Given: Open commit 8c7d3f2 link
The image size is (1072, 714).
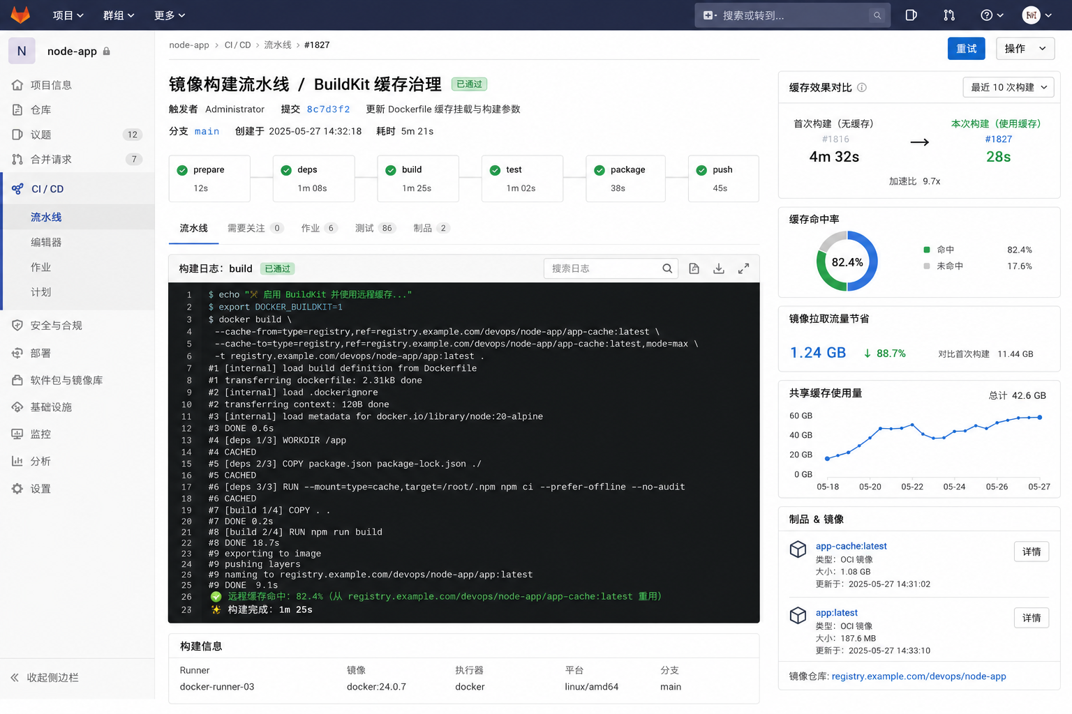Looking at the screenshot, I should (328, 109).
